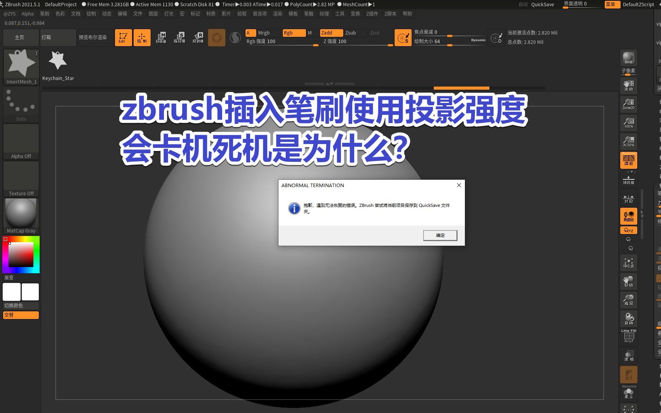
Task: Click the AC50% antialiased view icon
Action: [x=628, y=141]
